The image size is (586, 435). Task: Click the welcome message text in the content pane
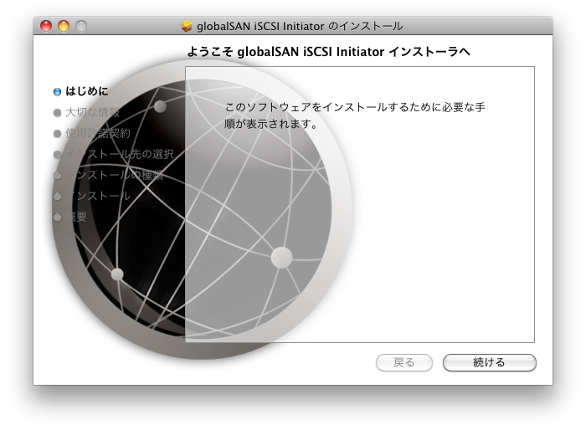click(x=355, y=116)
